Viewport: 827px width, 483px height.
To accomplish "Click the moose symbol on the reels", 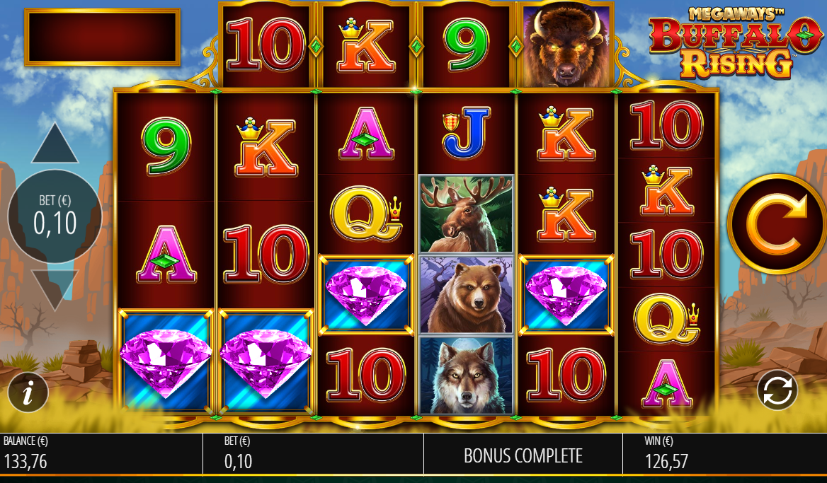I will pyautogui.click(x=466, y=214).
